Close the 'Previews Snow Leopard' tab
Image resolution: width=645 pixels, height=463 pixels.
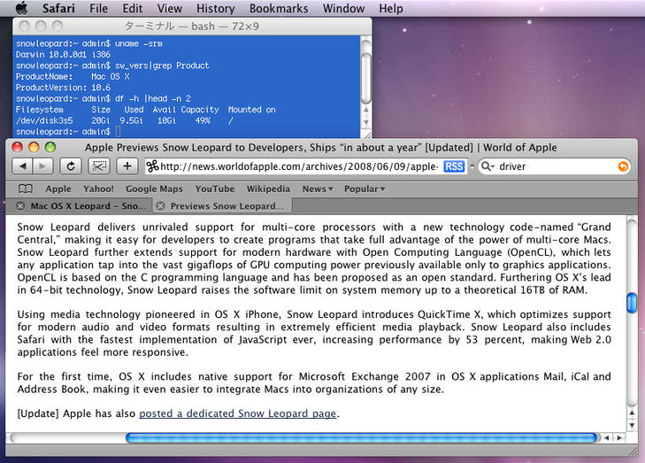coord(160,205)
